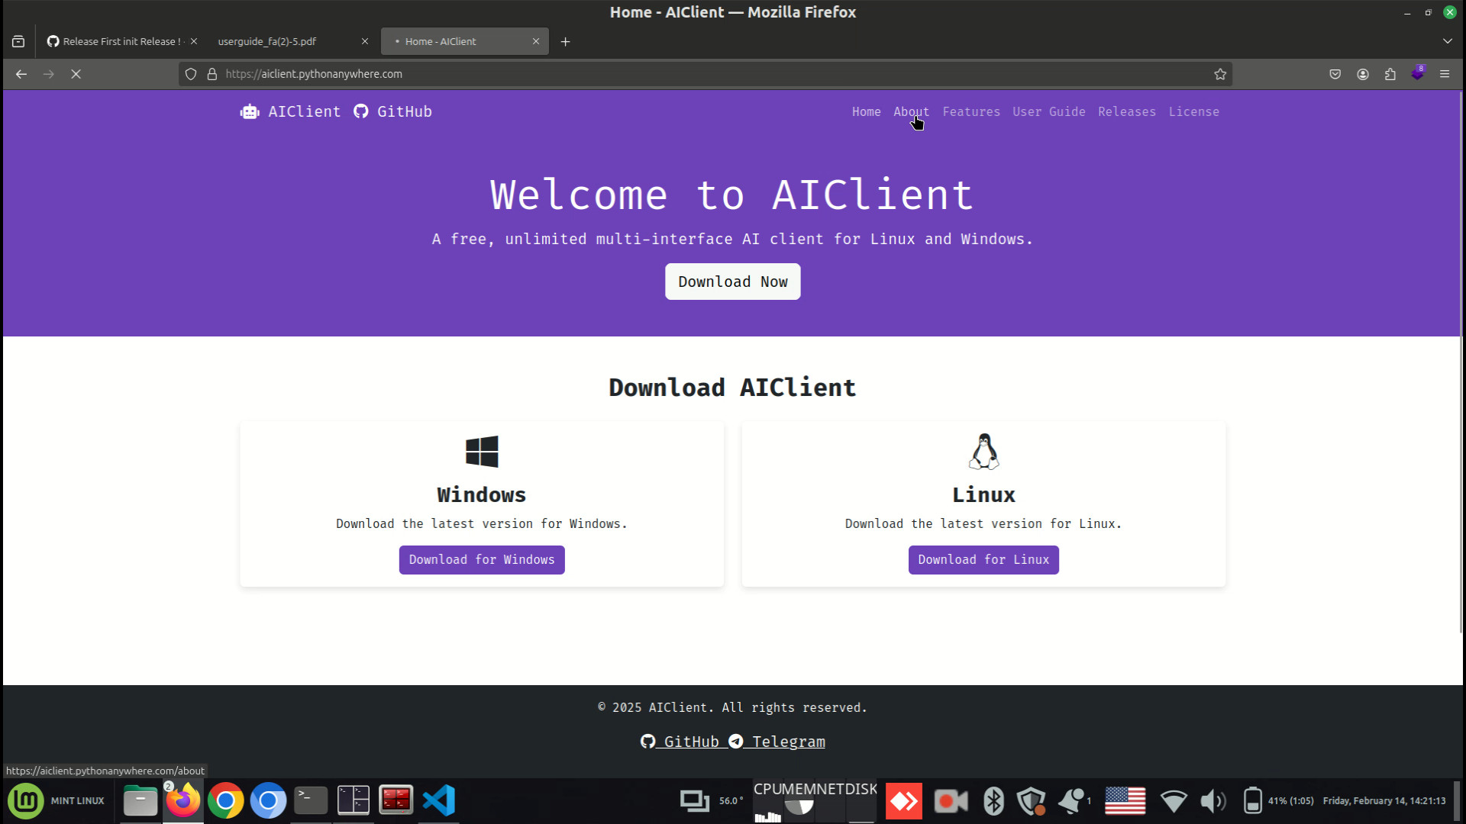
Task: Open the shield update manager tray icon
Action: point(1032,801)
